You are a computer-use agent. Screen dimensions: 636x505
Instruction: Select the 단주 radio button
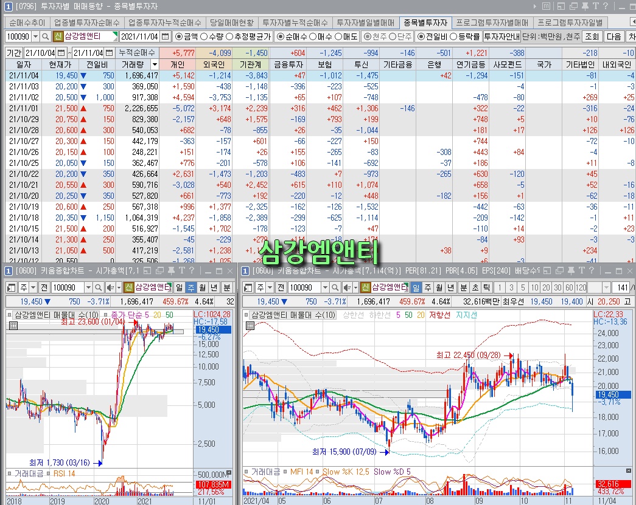click(x=393, y=37)
